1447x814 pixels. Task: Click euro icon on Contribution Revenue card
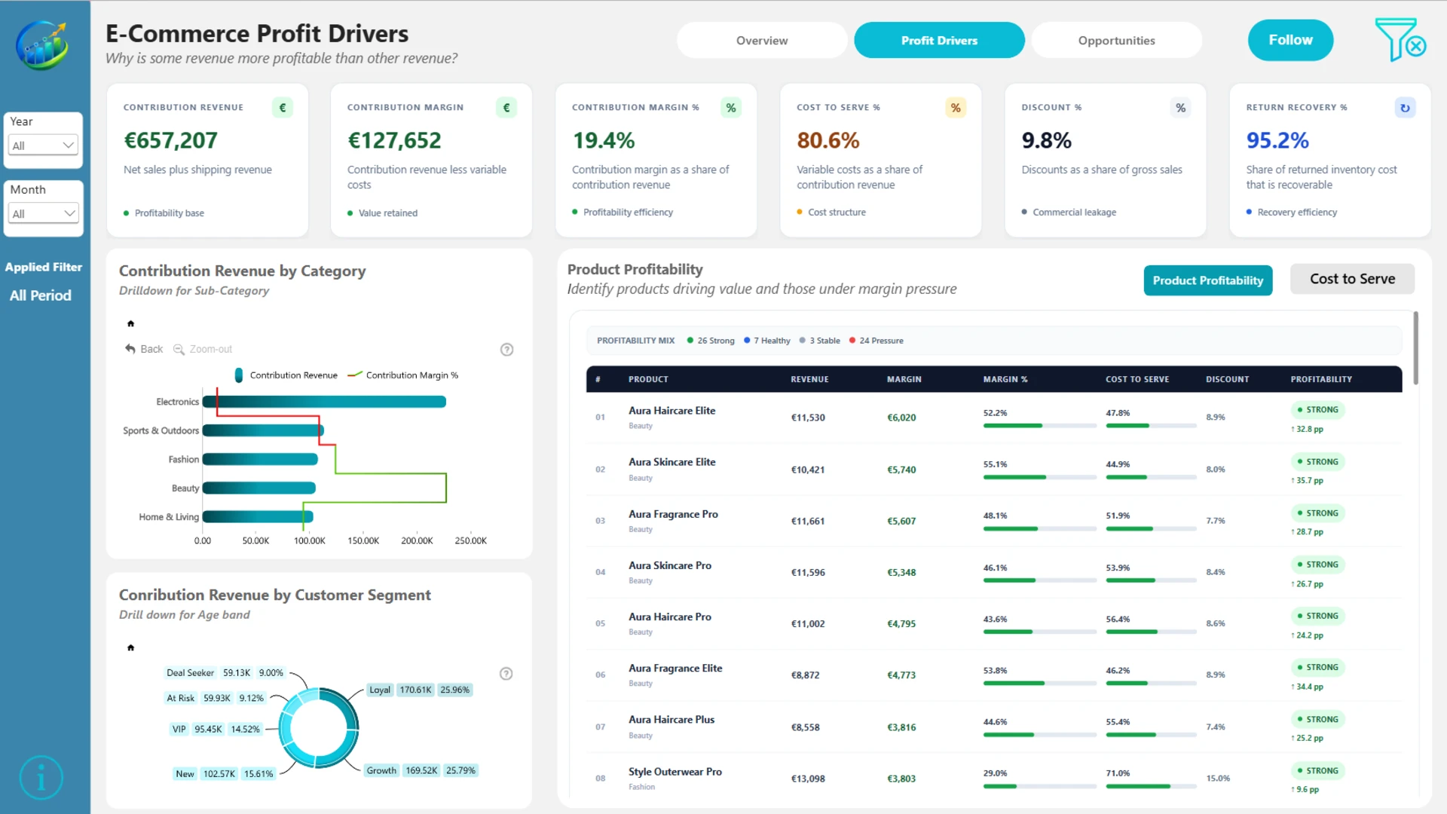[x=282, y=108]
